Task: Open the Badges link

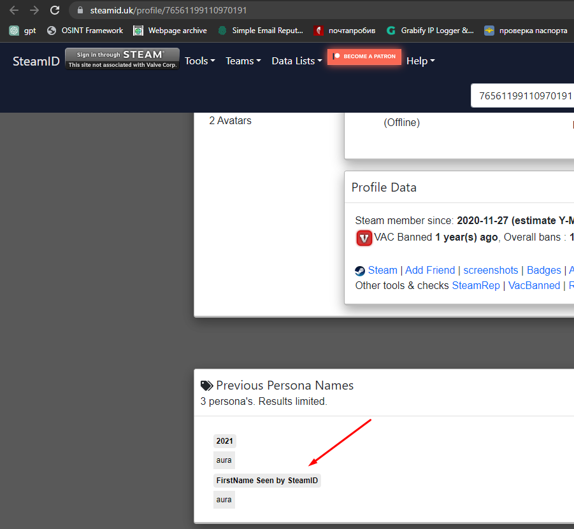Action: pos(543,271)
